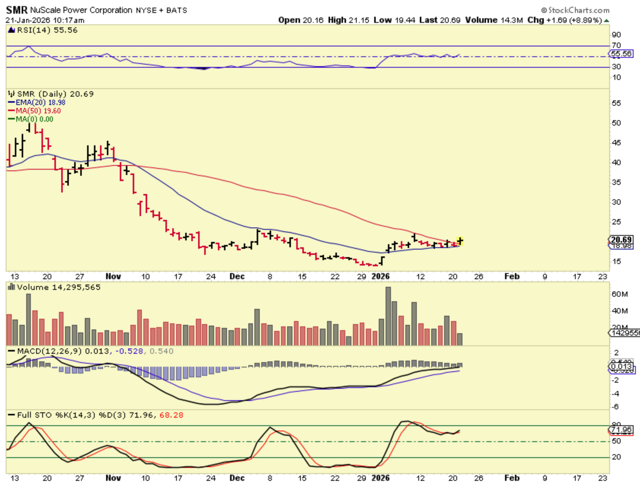Click the Feb label on the bottom date axis
Viewport: 640px width, 485px height.
coord(512,478)
